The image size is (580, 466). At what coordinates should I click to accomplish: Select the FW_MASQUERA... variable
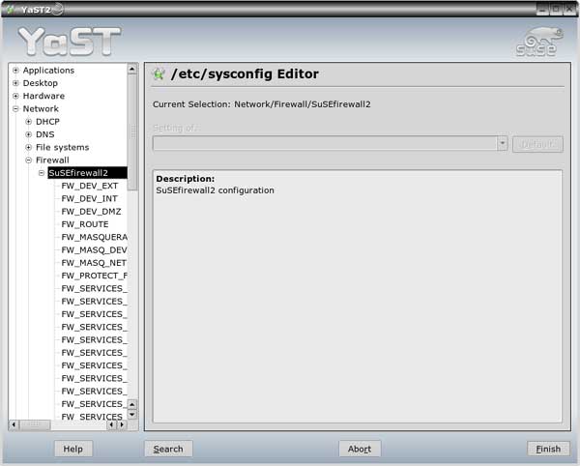(94, 237)
